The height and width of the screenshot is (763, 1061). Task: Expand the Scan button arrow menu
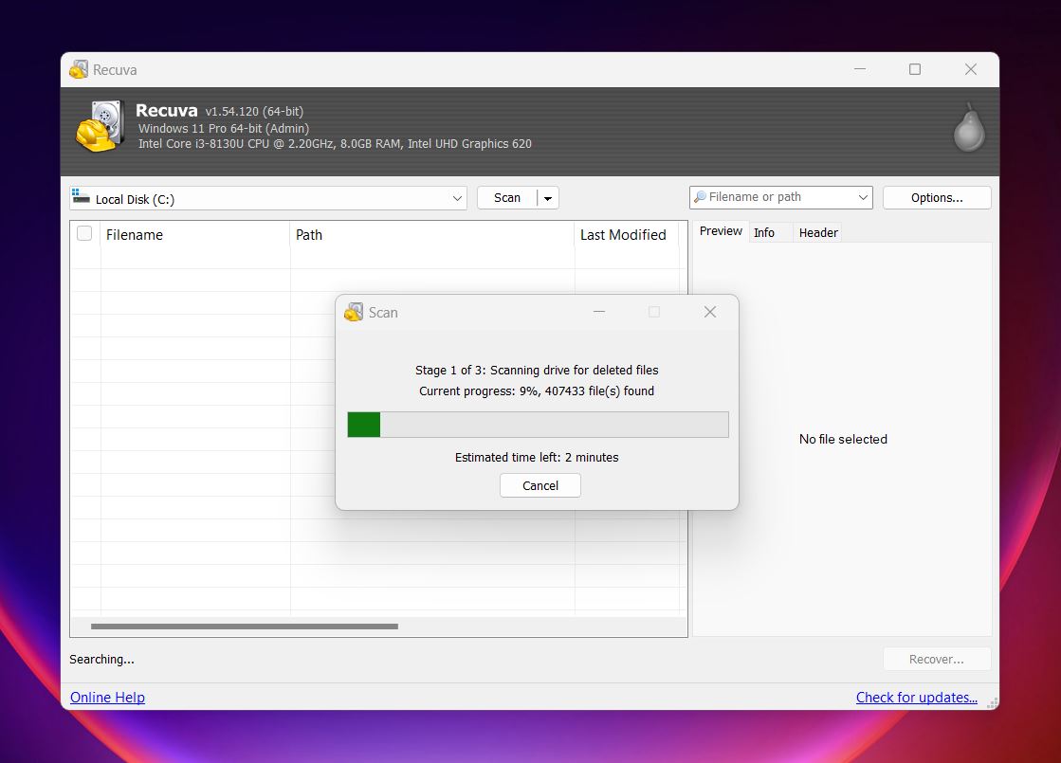(x=548, y=198)
